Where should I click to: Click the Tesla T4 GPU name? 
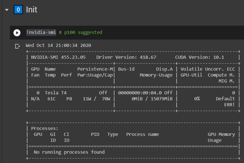pos(56,93)
